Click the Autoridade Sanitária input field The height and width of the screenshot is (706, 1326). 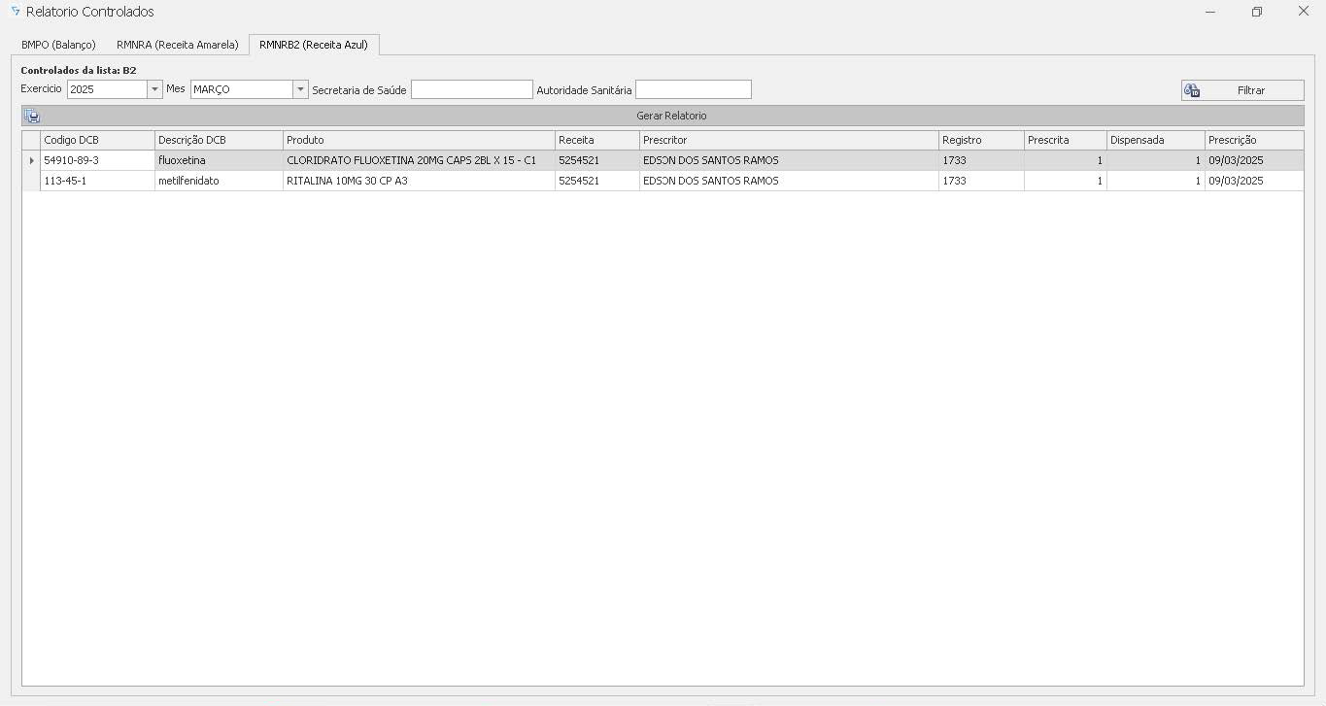coord(693,89)
